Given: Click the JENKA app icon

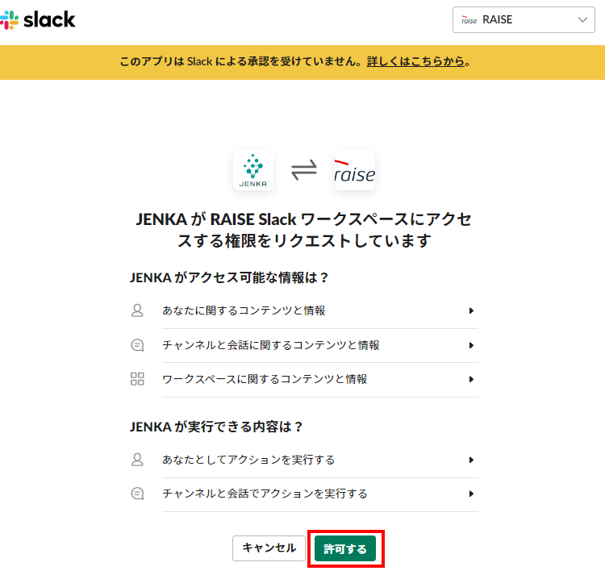Looking at the screenshot, I should click(x=253, y=170).
